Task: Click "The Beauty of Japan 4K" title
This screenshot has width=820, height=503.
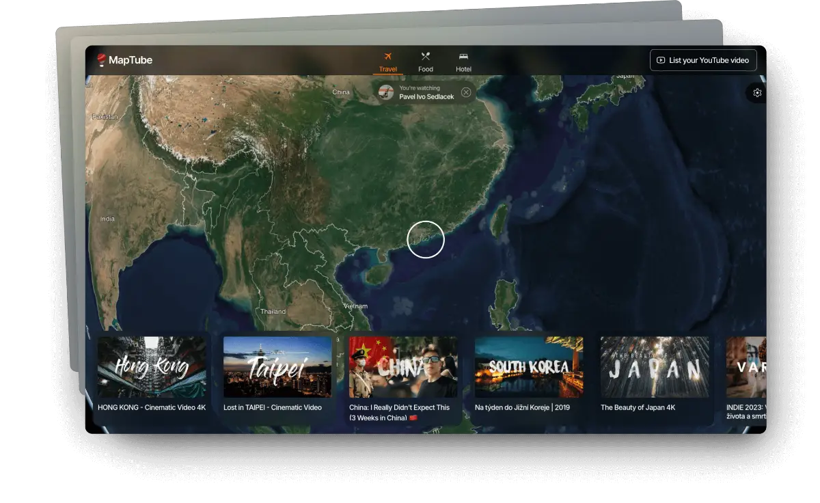Action: pyautogui.click(x=638, y=407)
